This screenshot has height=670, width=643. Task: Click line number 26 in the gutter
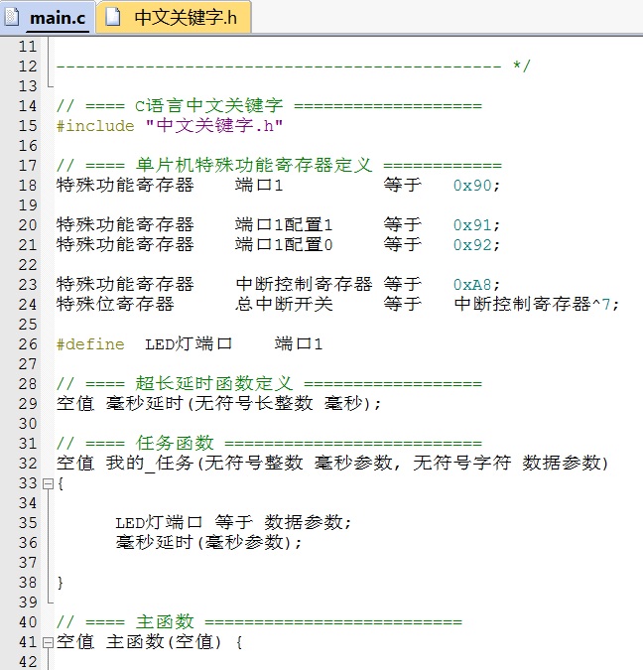28,344
